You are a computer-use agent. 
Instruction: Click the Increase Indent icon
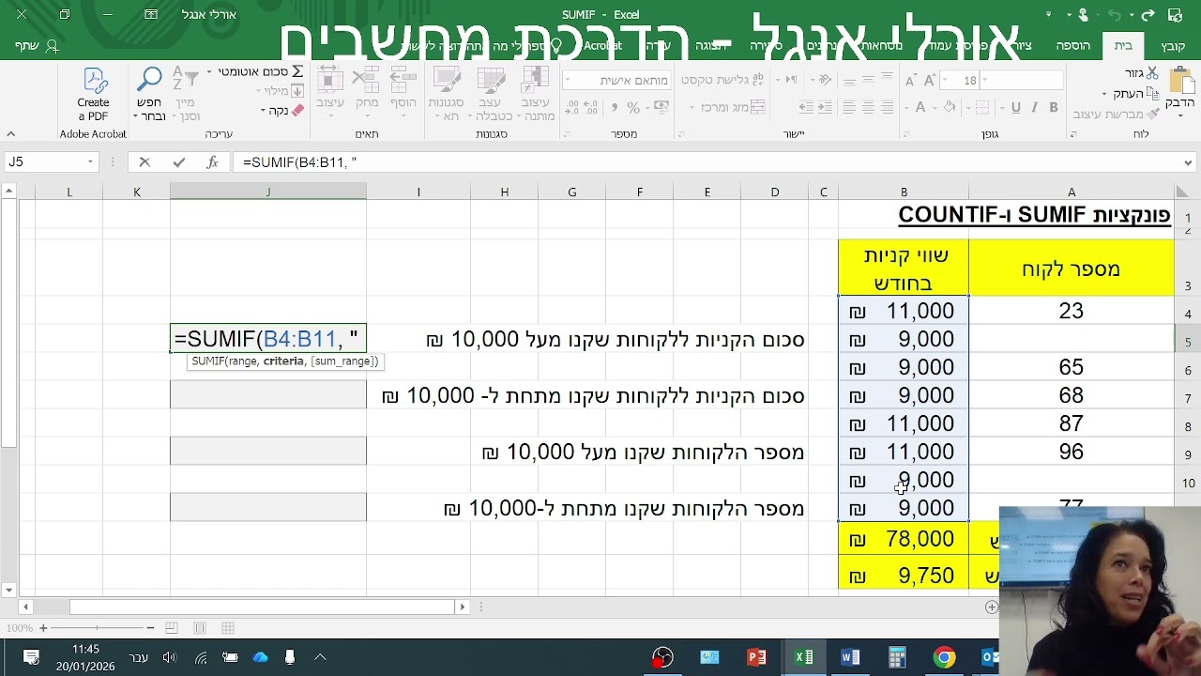click(x=806, y=108)
